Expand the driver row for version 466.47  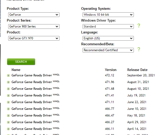pos(8,116)
